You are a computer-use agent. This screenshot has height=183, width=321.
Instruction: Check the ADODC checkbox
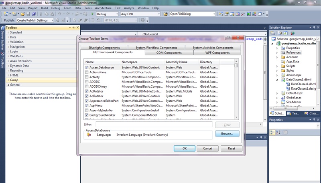pyautogui.click(x=87, y=82)
